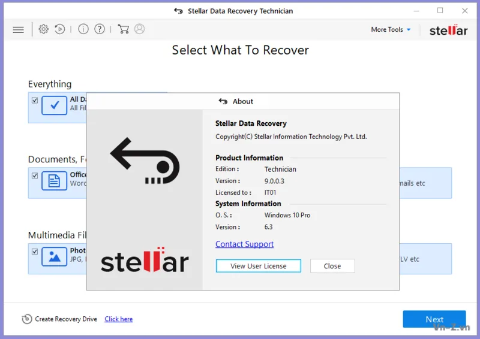Expand the More Tools dropdown
This screenshot has width=480, height=339.
[x=391, y=29]
